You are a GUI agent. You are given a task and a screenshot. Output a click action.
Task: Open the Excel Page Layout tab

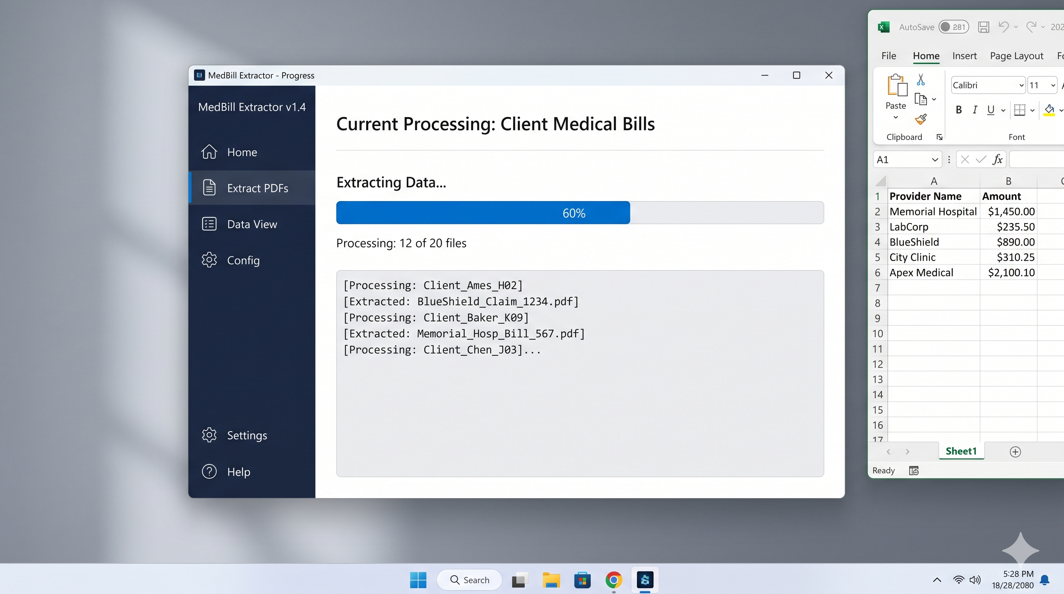1016,56
